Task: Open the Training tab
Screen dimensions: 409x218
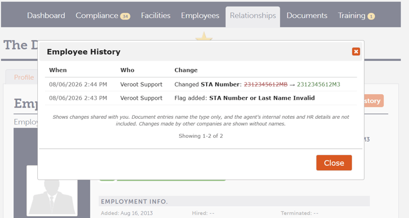Action: click(352, 16)
